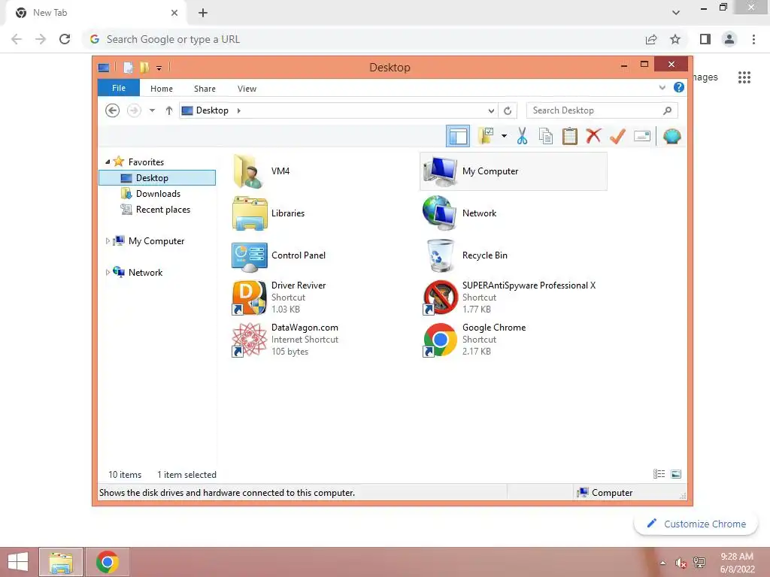Expand the Desktop breadcrumb arrow
770x577 pixels.
pyautogui.click(x=238, y=111)
